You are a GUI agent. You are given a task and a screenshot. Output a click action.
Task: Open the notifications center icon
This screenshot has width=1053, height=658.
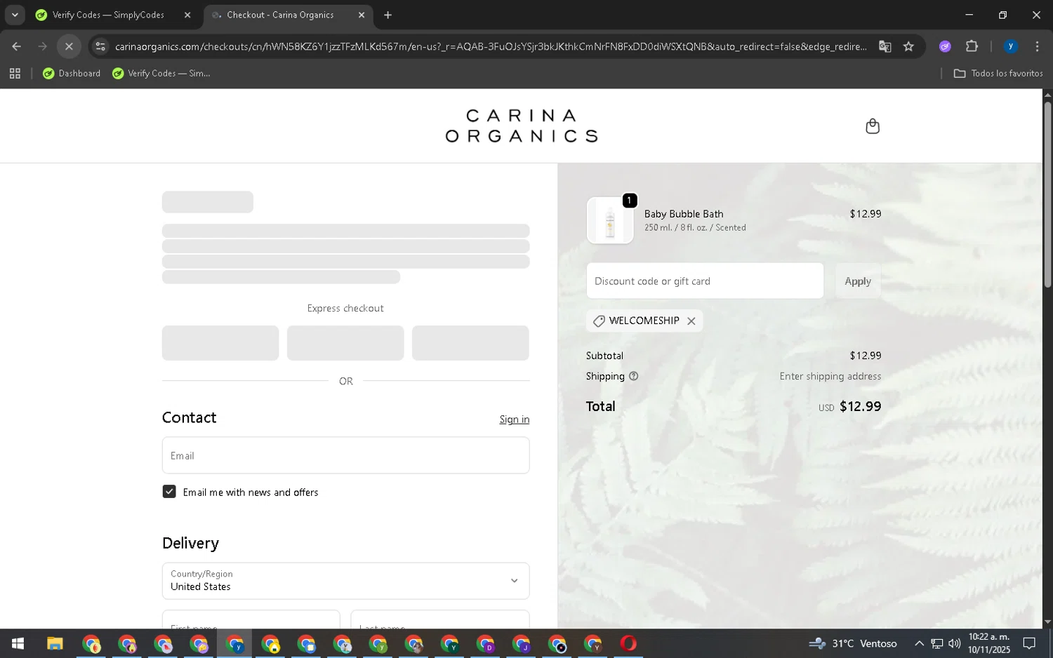click(x=1030, y=643)
